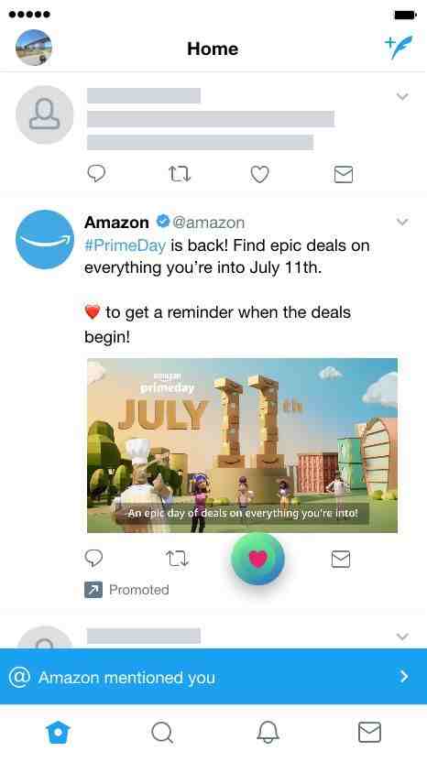Open the Messages tab in bottom bar
427x762 pixels.
[369, 732]
